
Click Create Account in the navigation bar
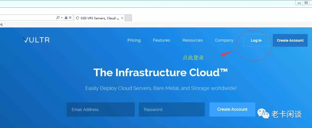290,41
